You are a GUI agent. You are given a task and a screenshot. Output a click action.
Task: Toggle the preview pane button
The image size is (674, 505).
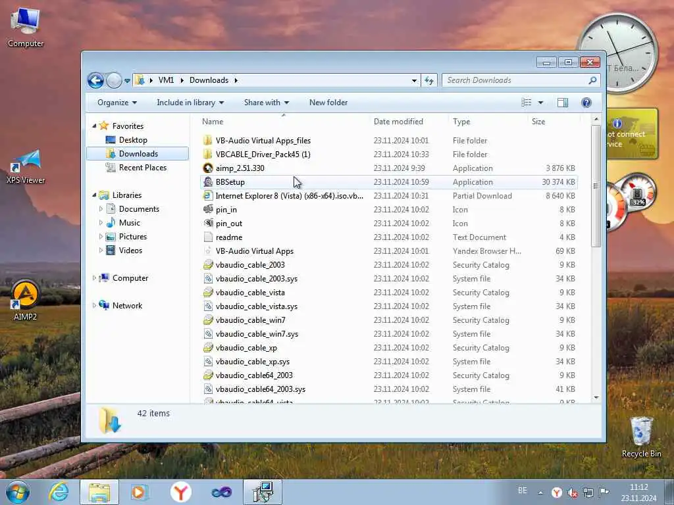pyautogui.click(x=562, y=103)
